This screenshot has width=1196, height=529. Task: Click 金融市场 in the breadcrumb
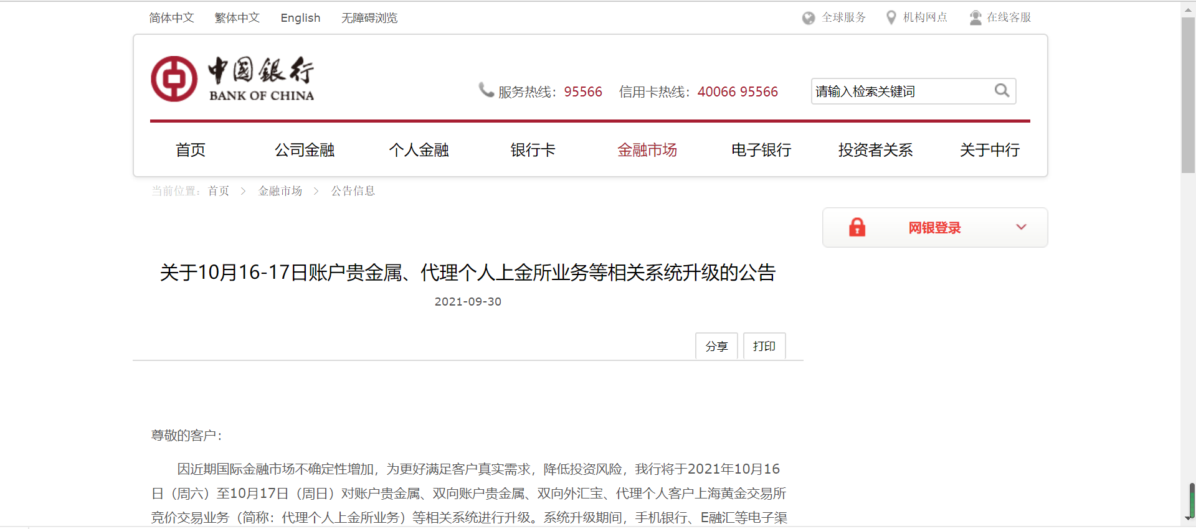[280, 191]
